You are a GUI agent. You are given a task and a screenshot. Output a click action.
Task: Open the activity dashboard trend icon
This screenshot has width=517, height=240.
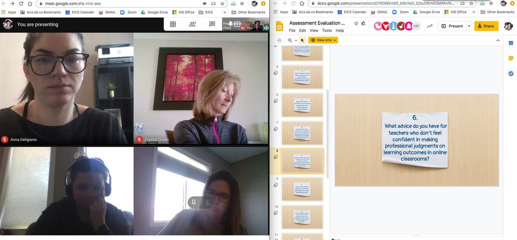(x=430, y=26)
